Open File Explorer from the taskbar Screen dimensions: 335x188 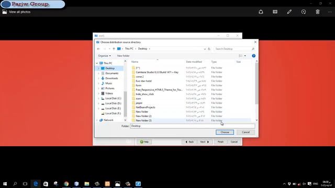87,184
